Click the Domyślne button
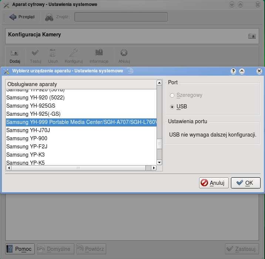The image size is (265, 259). [56, 249]
